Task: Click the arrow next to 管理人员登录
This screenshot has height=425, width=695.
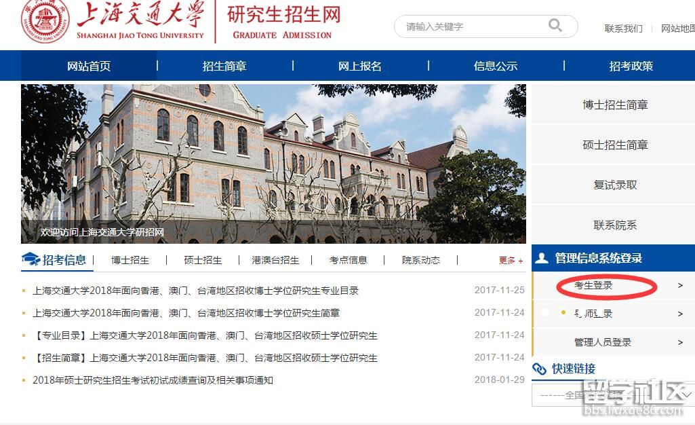Action: pos(680,342)
